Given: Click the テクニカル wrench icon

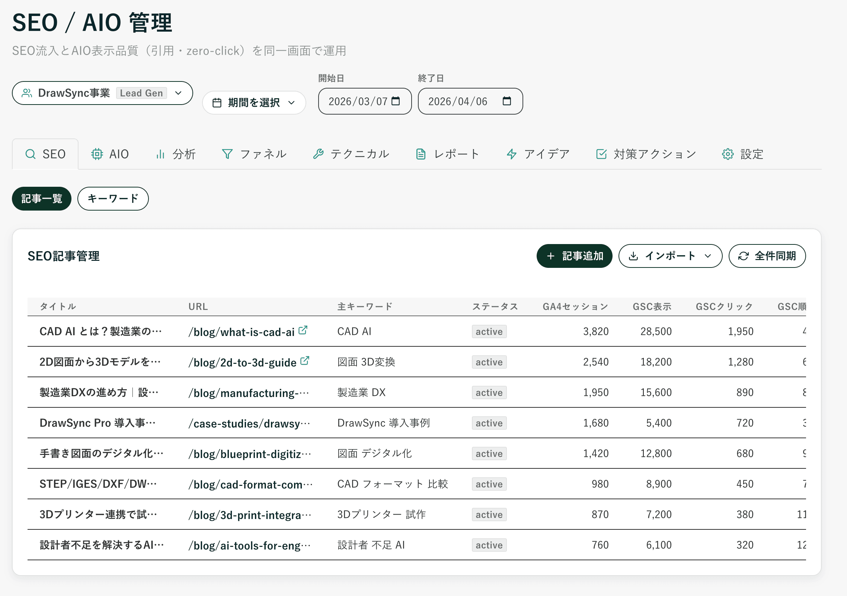Looking at the screenshot, I should click(318, 154).
